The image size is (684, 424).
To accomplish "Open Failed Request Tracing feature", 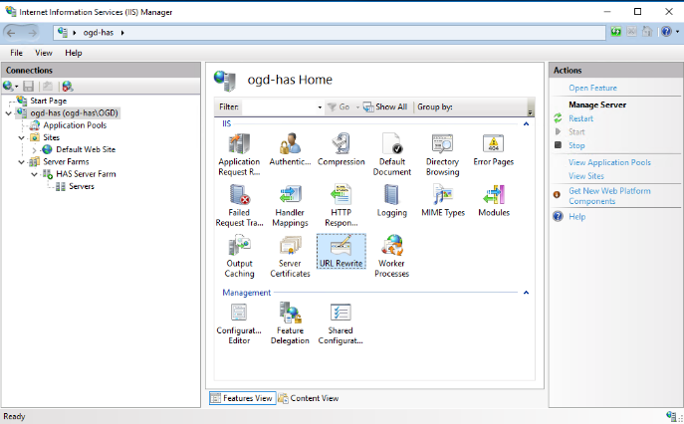I will click(x=239, y=205).
